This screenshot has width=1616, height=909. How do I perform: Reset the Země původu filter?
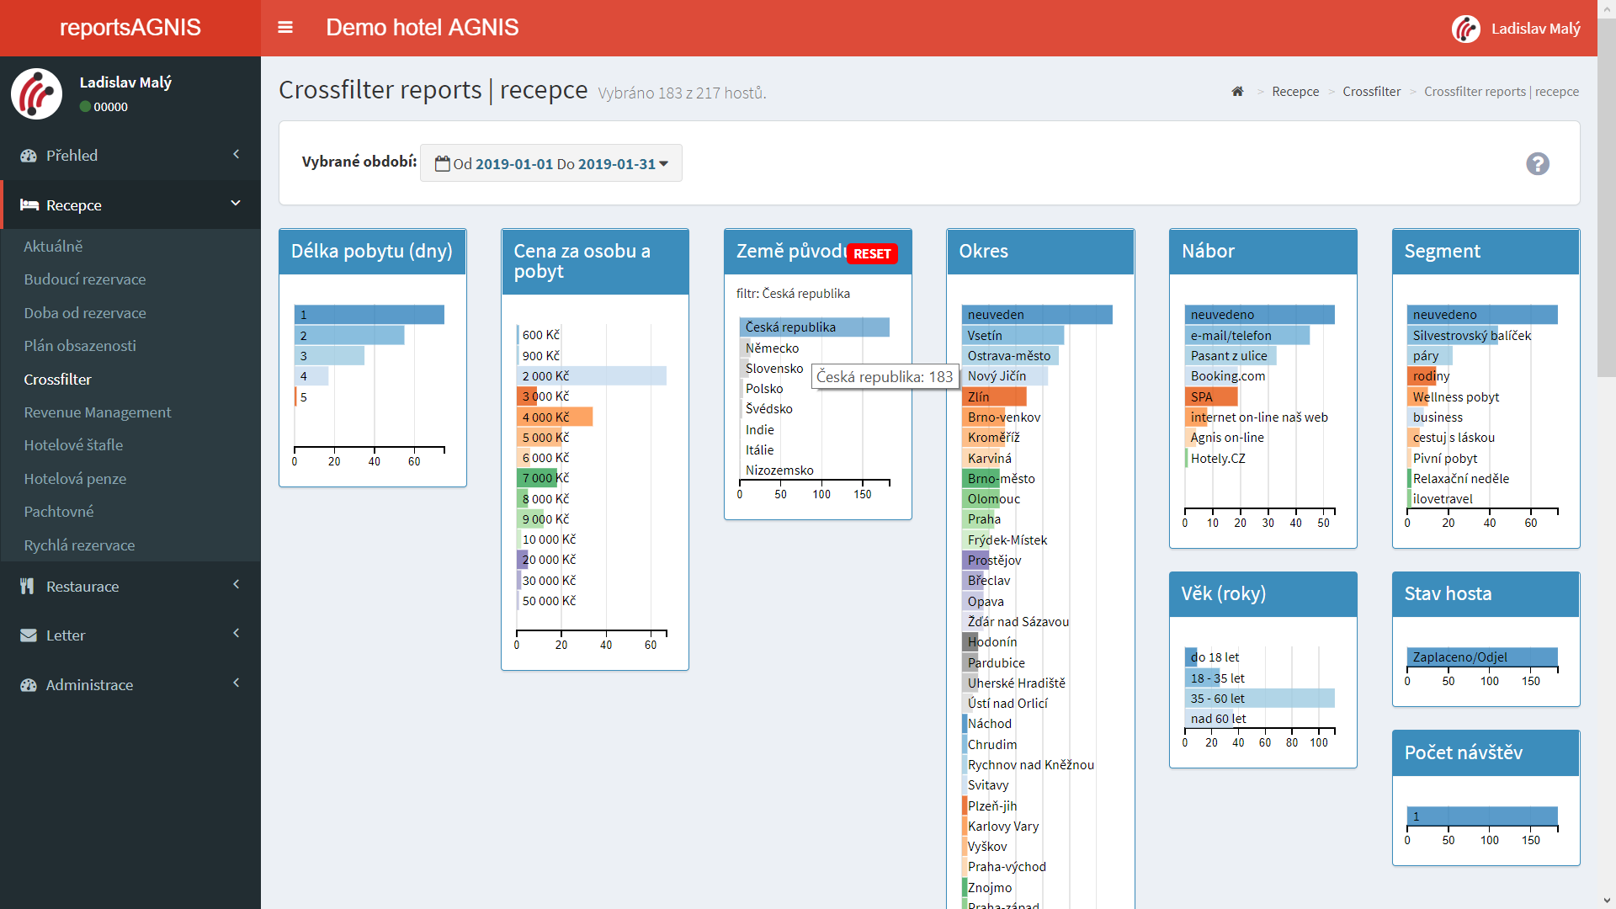point(871,254)
